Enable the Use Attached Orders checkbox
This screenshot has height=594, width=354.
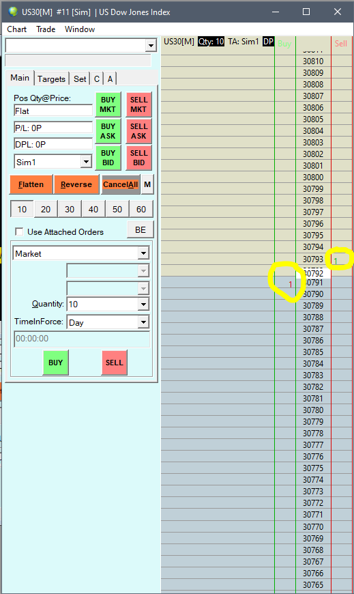(x=19, y=231)
